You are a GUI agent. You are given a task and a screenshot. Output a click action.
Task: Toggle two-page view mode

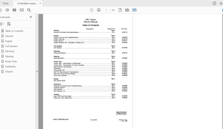(x=134, y=10)
